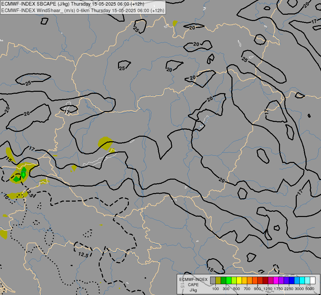
Task: Select the olive legend swatch for 100 J/kg
Action: coord(218,281)
